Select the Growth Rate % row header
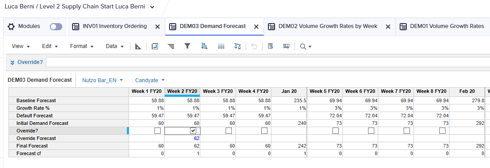The height and width of the screenshot is (168, 490). [x=69, y=108]
